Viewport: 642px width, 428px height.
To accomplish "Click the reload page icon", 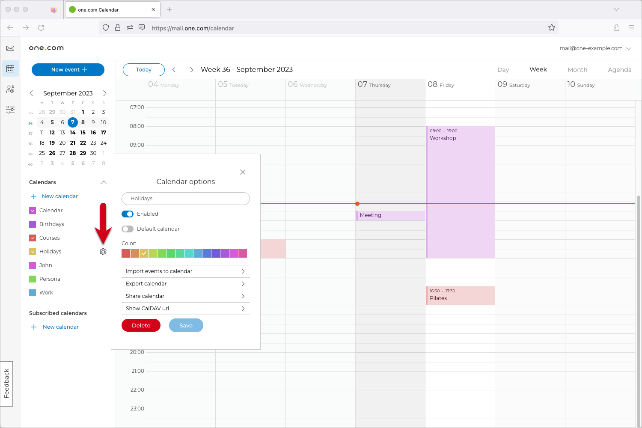I will click(41, 27).
